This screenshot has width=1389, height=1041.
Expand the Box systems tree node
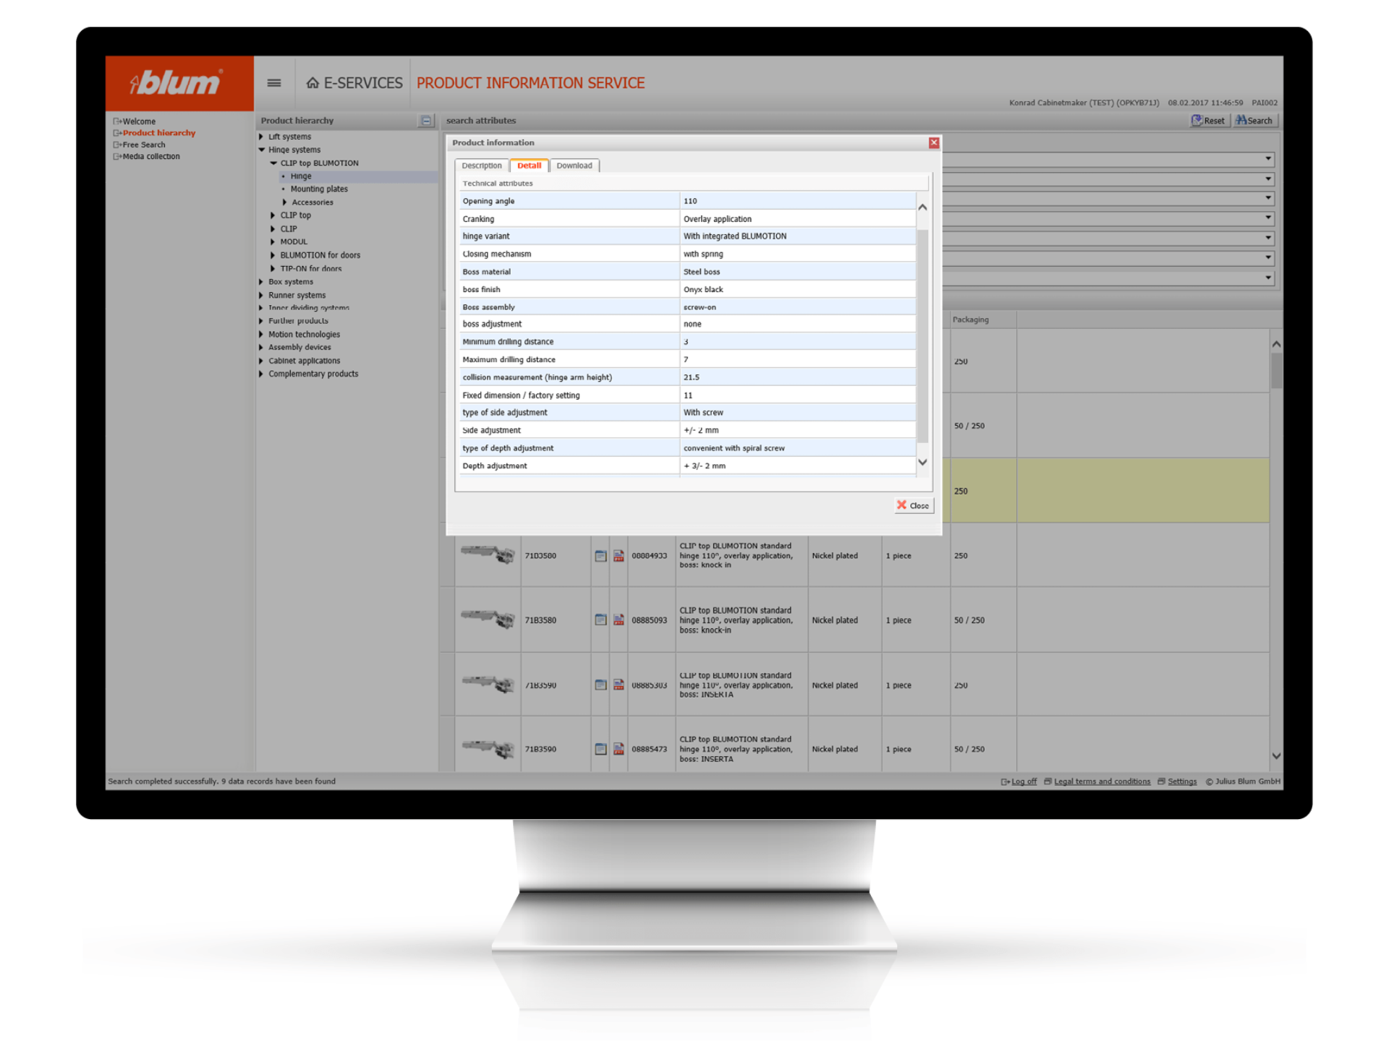click(x=261, y=282)
